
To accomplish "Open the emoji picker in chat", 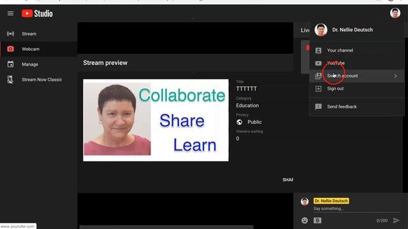I will 305,221.
